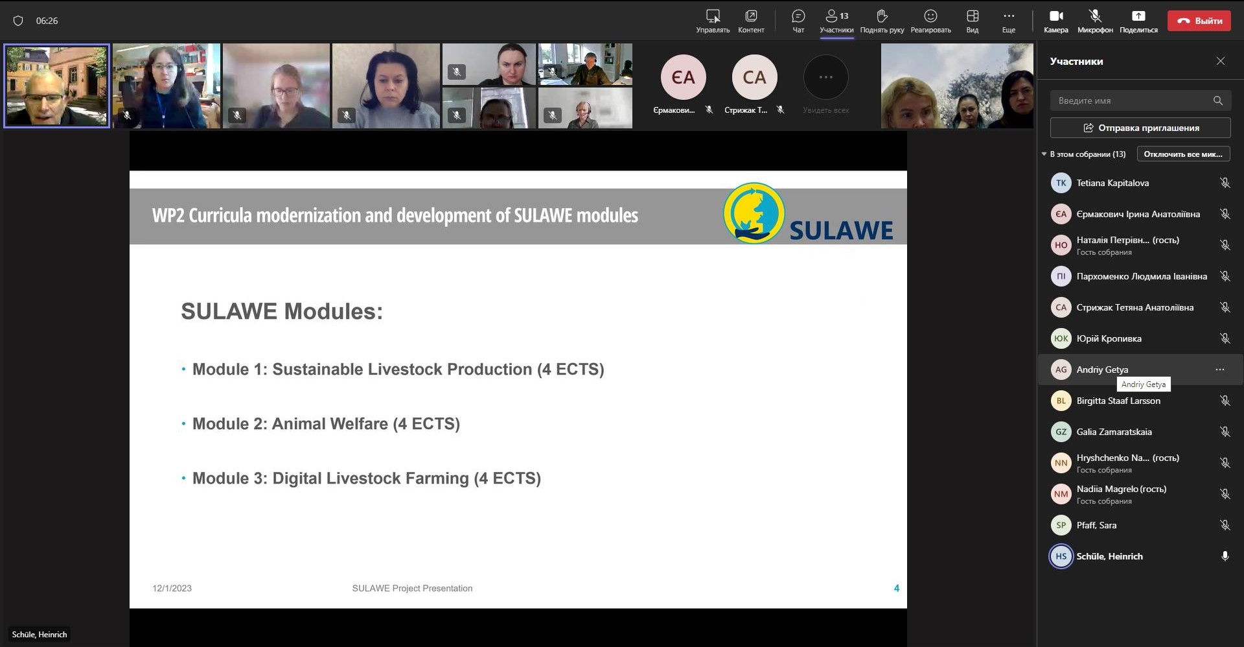The image size is (1244, 647).
Task: Click active mic icon for Schüle, Heinrich
Action: (x=1225, y=556)
